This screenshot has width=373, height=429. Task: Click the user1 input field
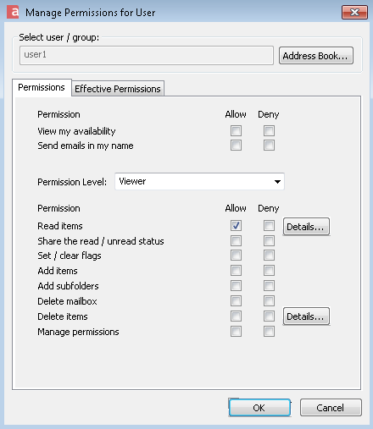pyautogui.click(x=147, y=55)
